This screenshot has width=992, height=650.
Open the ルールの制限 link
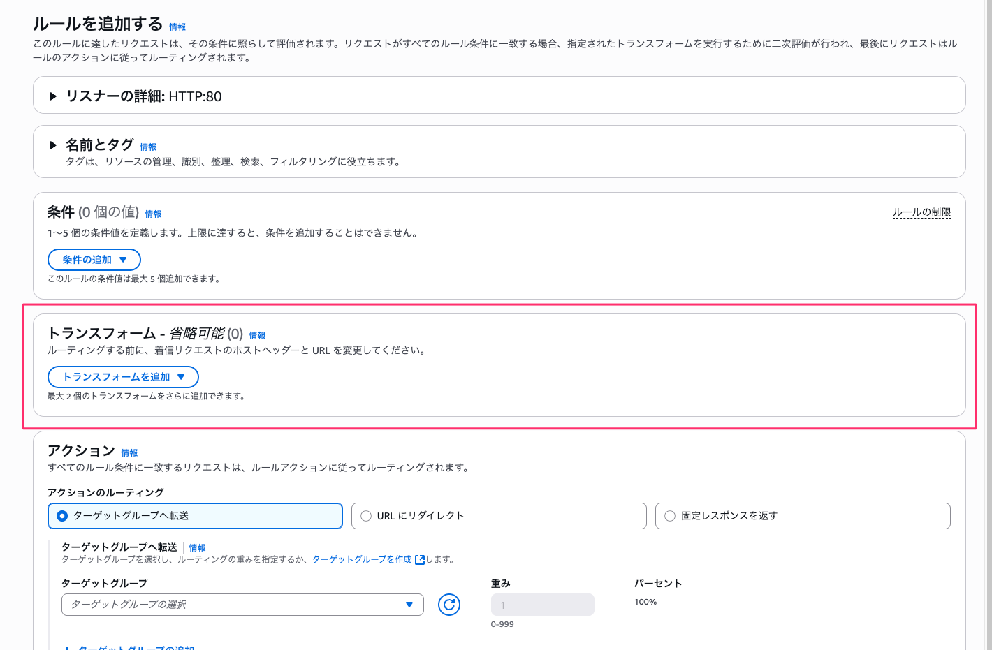(x=921, y=212)
